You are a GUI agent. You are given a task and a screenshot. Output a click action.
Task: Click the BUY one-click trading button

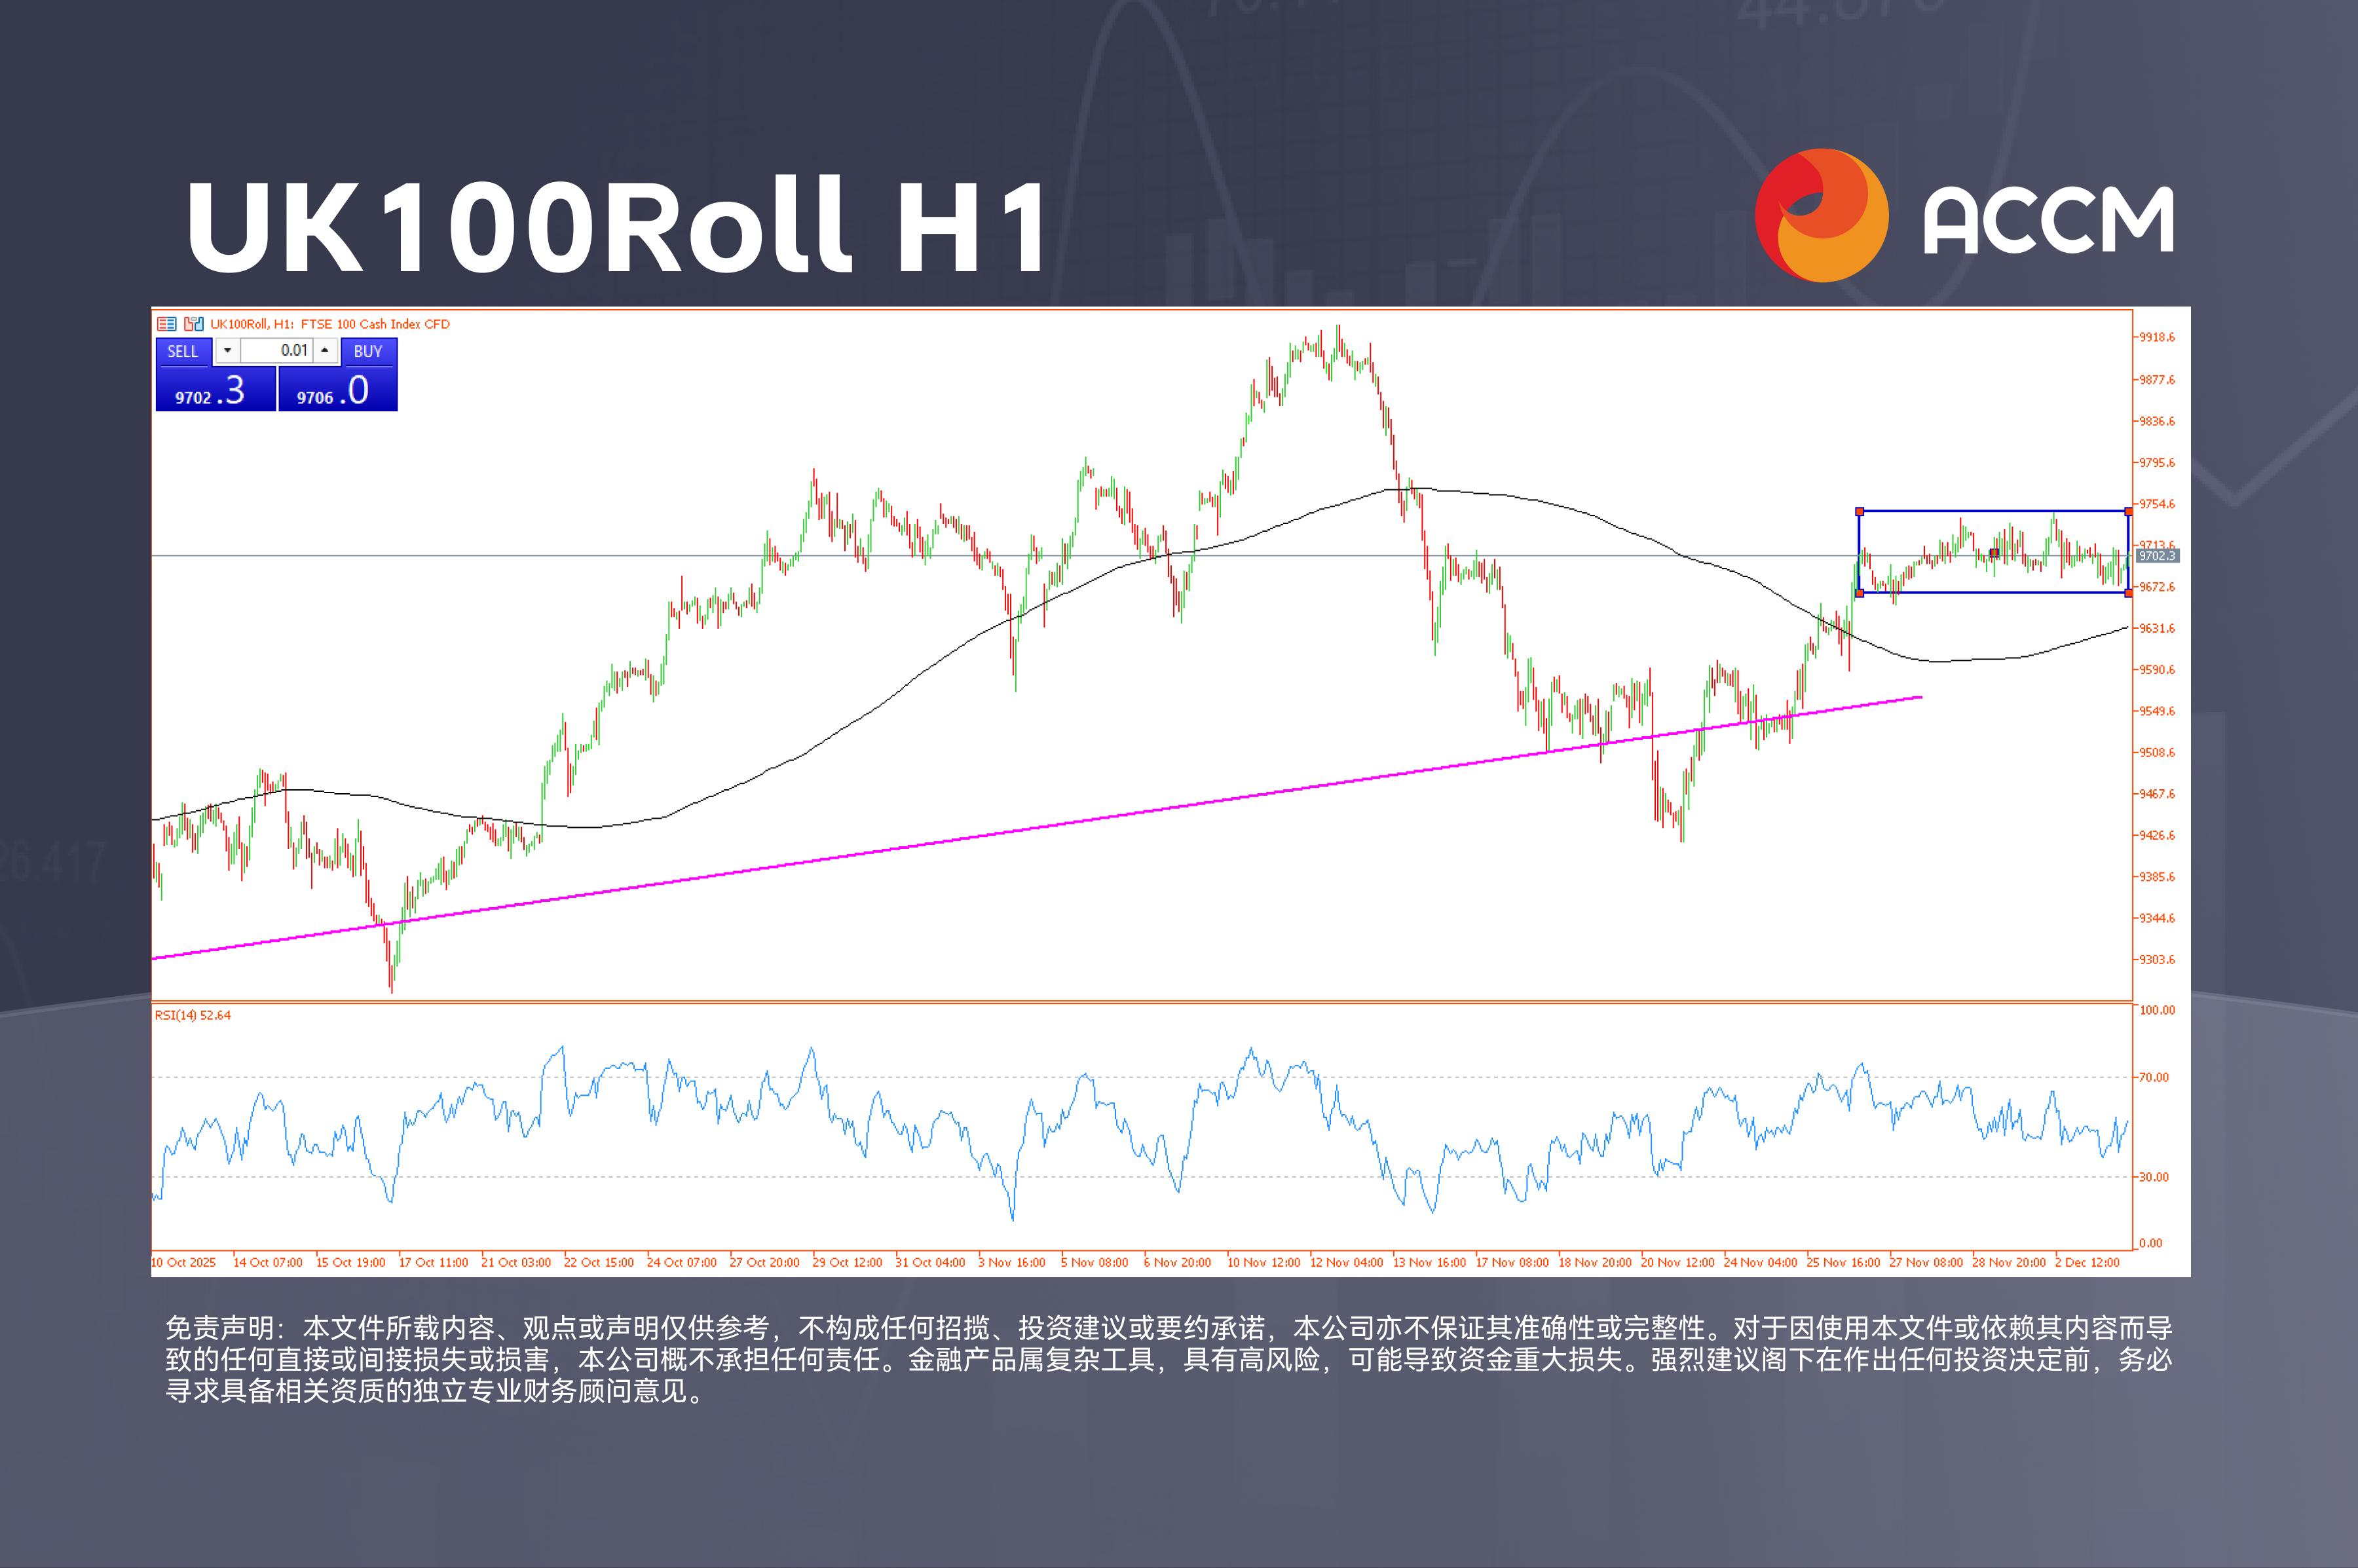[x=368, y=351]
